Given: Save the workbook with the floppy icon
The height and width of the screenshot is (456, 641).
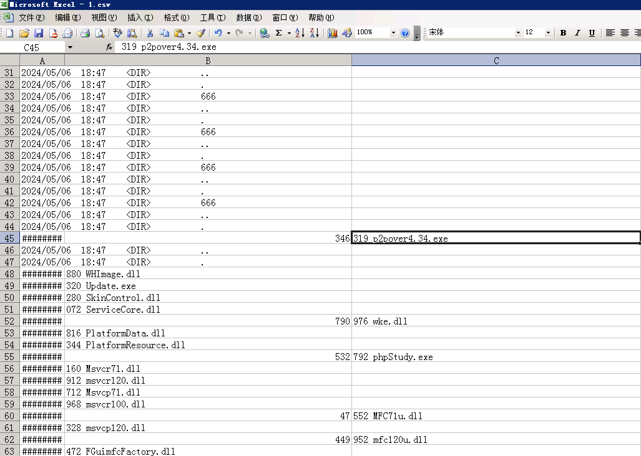Looking at the screenshot, I should pyautogui.click(x=39, y=33).
